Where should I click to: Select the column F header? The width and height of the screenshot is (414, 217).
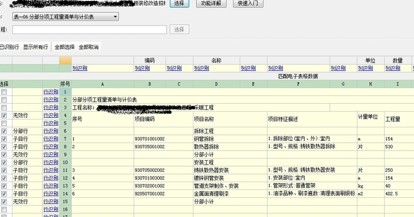coord(299,84)
